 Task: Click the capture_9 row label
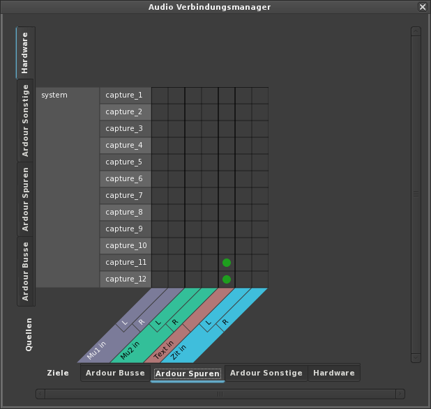click(x=126, y=229)
